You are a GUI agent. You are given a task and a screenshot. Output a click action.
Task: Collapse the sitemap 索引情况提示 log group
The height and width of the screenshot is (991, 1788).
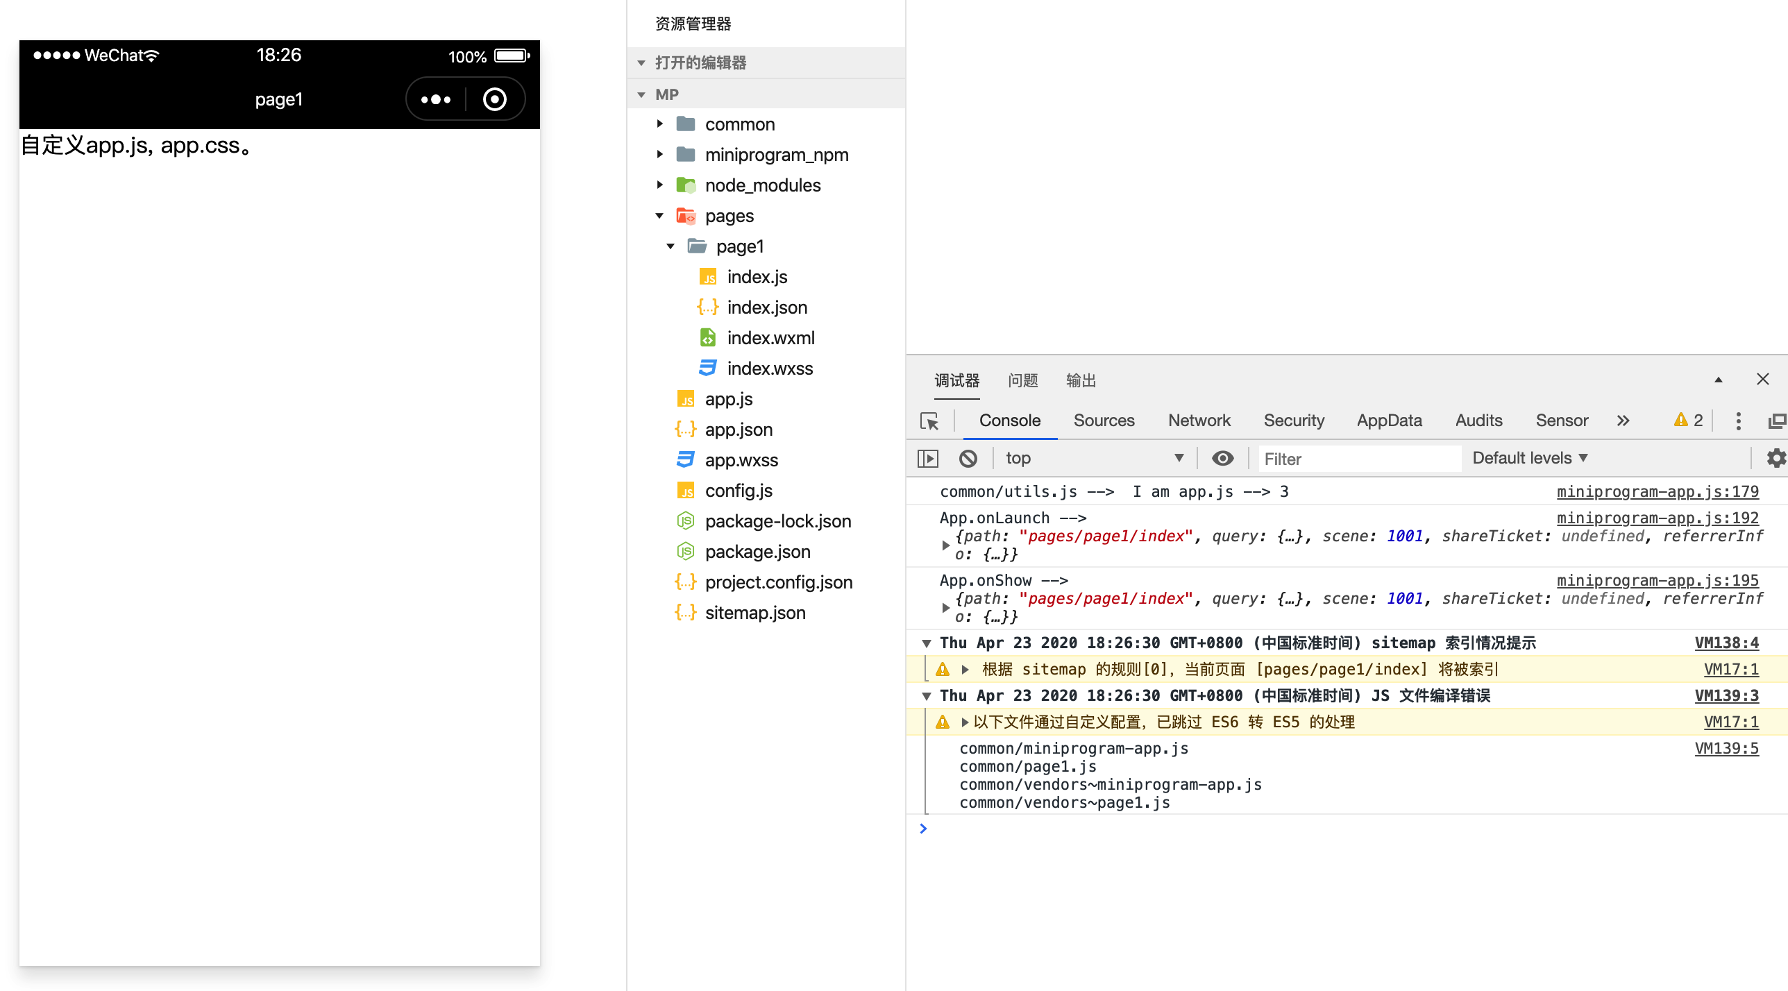tap(927, 643)
